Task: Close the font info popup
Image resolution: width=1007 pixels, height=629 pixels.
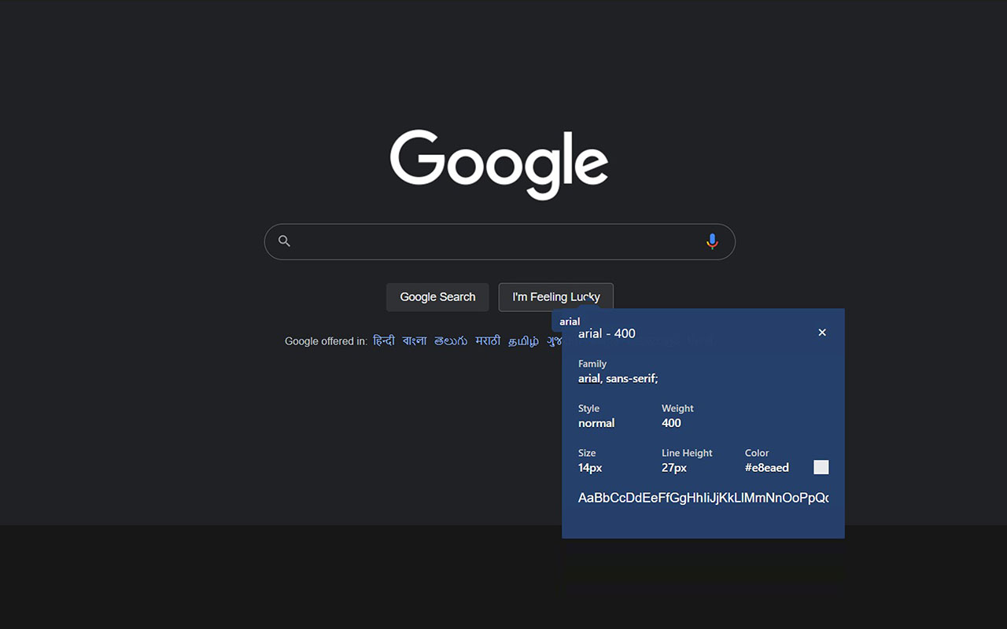Action: pyautogui.click(x=822, y=333)
